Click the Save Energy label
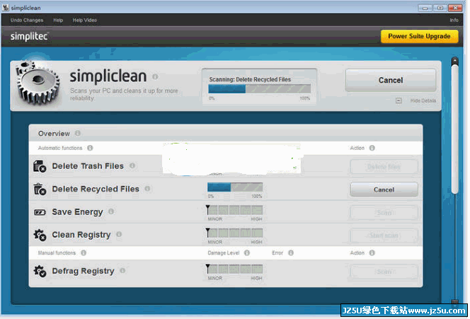 [x=77, y=212]
